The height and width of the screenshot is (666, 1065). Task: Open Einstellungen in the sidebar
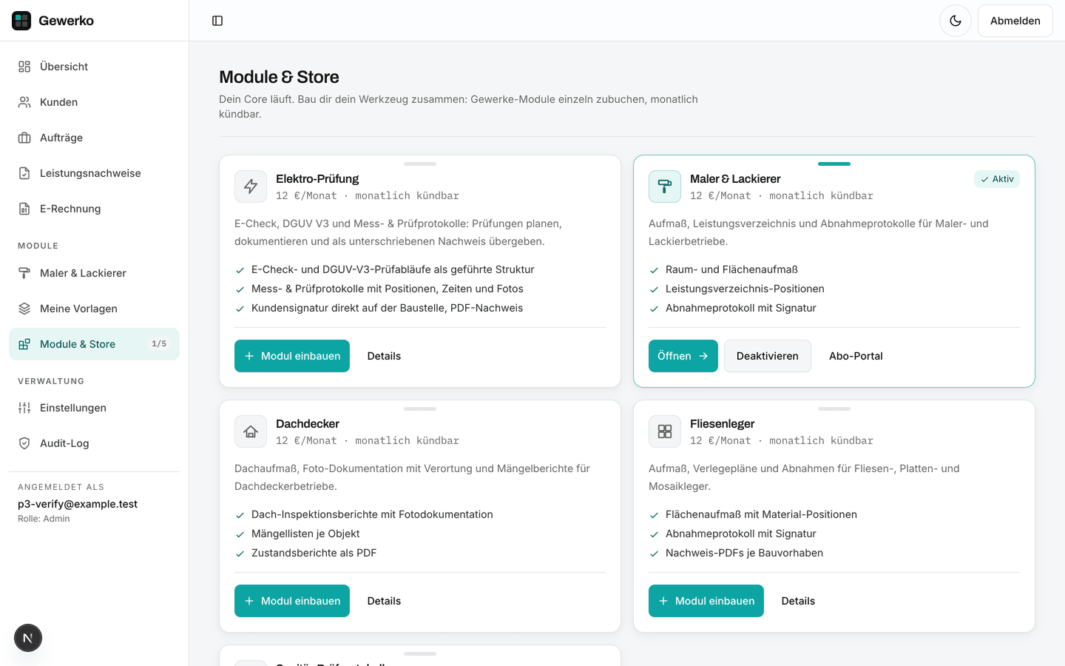coord(94,408)
